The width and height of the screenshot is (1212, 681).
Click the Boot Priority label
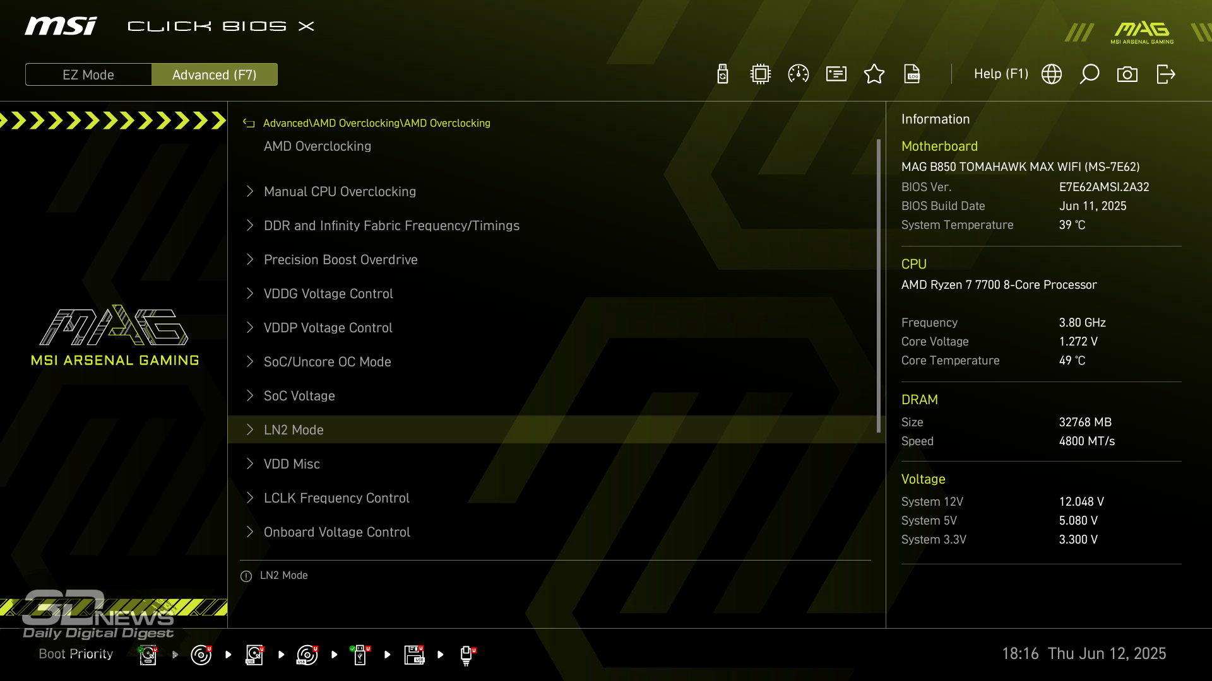pyautogui.click(x=76, y=654)
